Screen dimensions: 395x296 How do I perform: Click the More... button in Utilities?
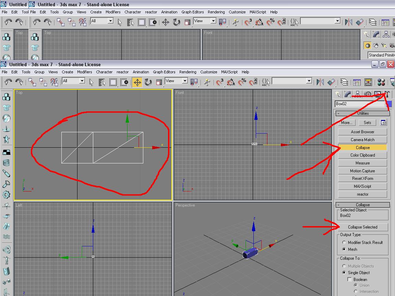(x=347, y=123)
